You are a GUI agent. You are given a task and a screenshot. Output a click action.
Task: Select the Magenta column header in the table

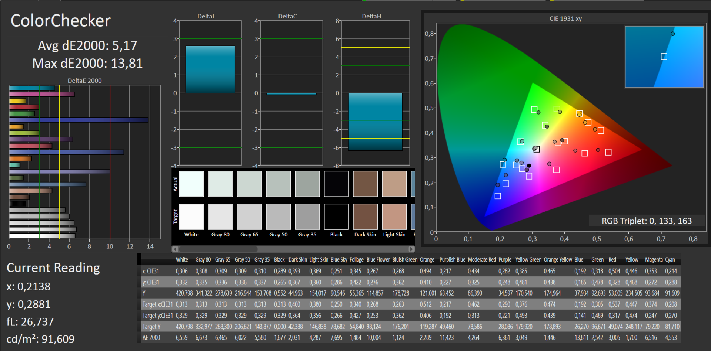[x=654, y=260]
